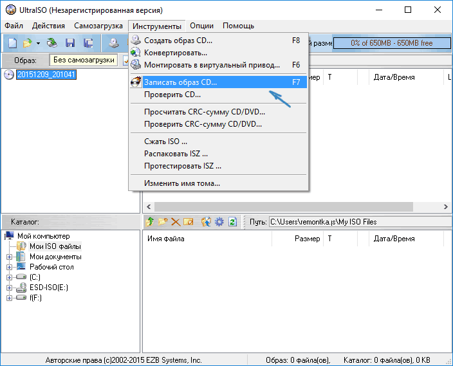Click the green arrows refresh icon
453x366 pixels.
[232, 222]
